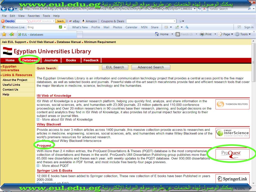Click the Print printer icon
Image resolution: width=256 pixels, height=192 pixels.
202,34
